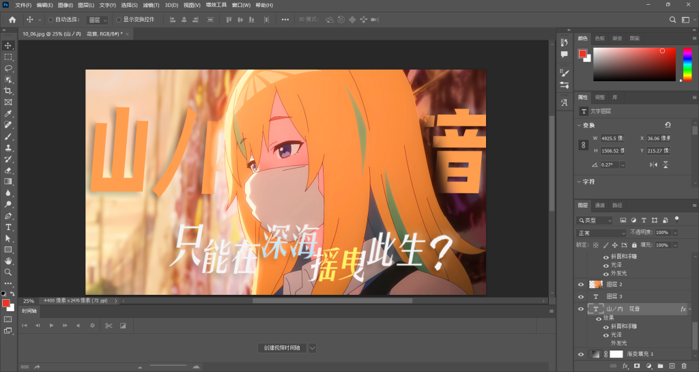Pick a color in the red color field
The image size is (699, 372).
(x=634, y=64)
